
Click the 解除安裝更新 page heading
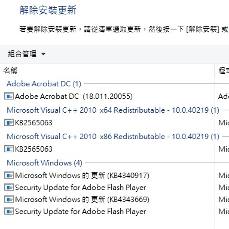tap(48, 10)
